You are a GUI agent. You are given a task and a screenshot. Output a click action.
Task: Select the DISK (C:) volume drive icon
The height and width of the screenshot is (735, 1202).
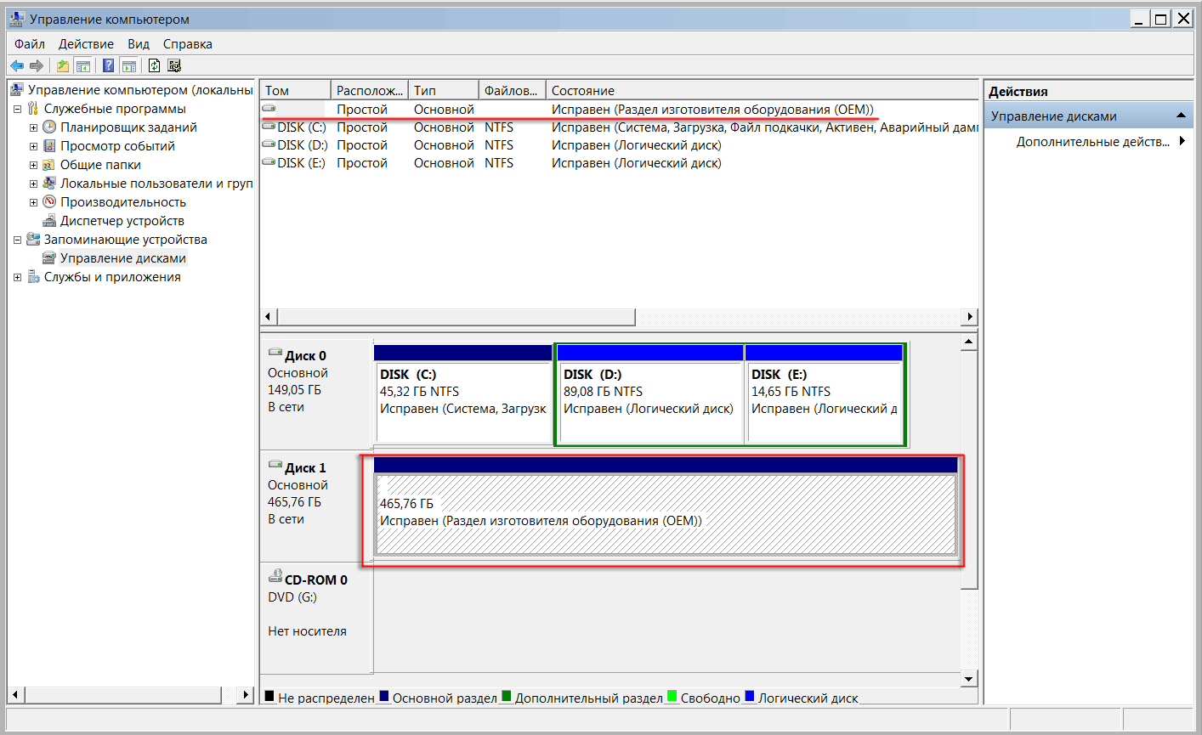[269, 127]
